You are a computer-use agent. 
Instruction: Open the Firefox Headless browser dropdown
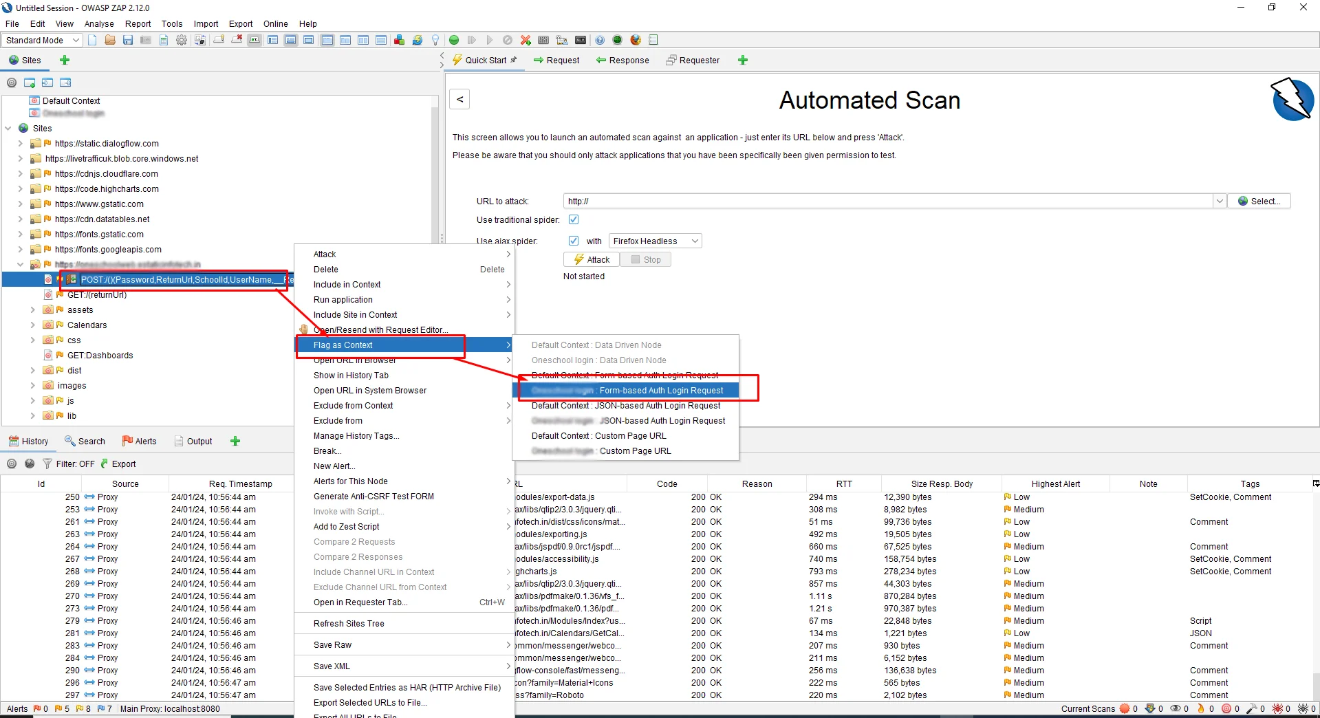click(656, 241)
